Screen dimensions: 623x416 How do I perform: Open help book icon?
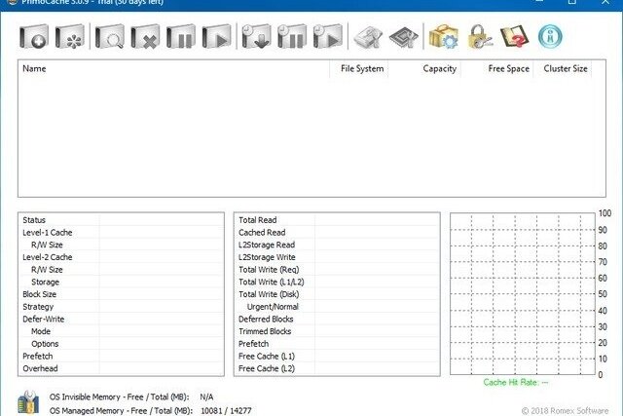(515, 37)
